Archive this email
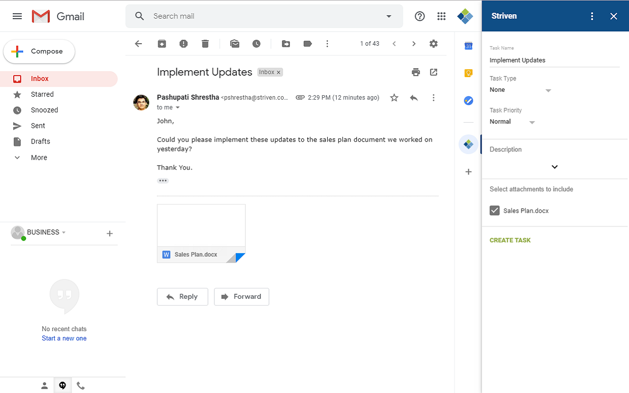629x393 pixels. 162,44
